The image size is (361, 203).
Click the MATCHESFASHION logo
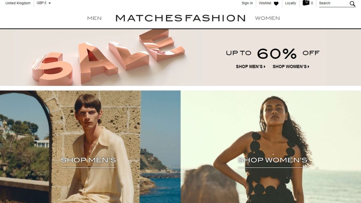pos(180,18)
